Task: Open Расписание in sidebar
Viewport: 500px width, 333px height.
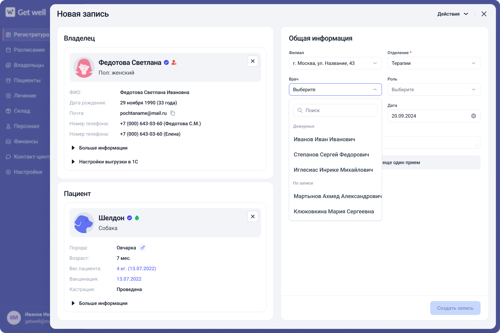Action: click(x=25, y=50)
